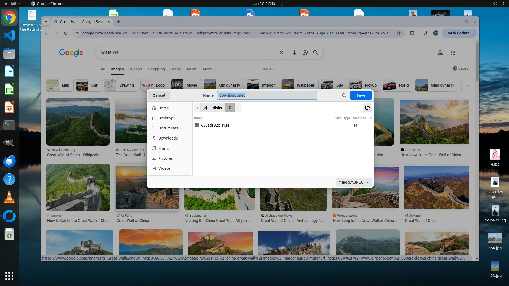Switch to the Videos search tab
The width and height of the screenshot is (509, 286).
136,69
